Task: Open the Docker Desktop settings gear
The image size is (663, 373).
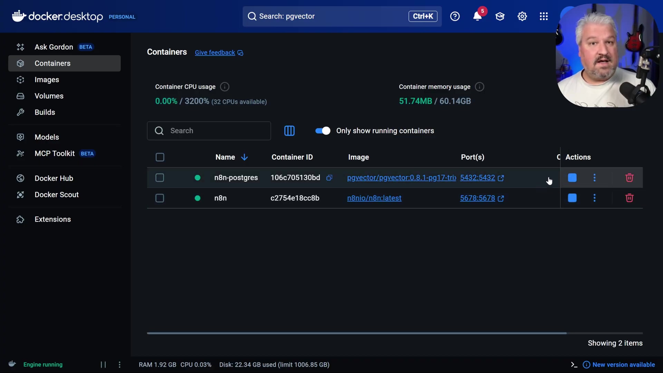Action: pyautogui.click(x=522, y=16)
